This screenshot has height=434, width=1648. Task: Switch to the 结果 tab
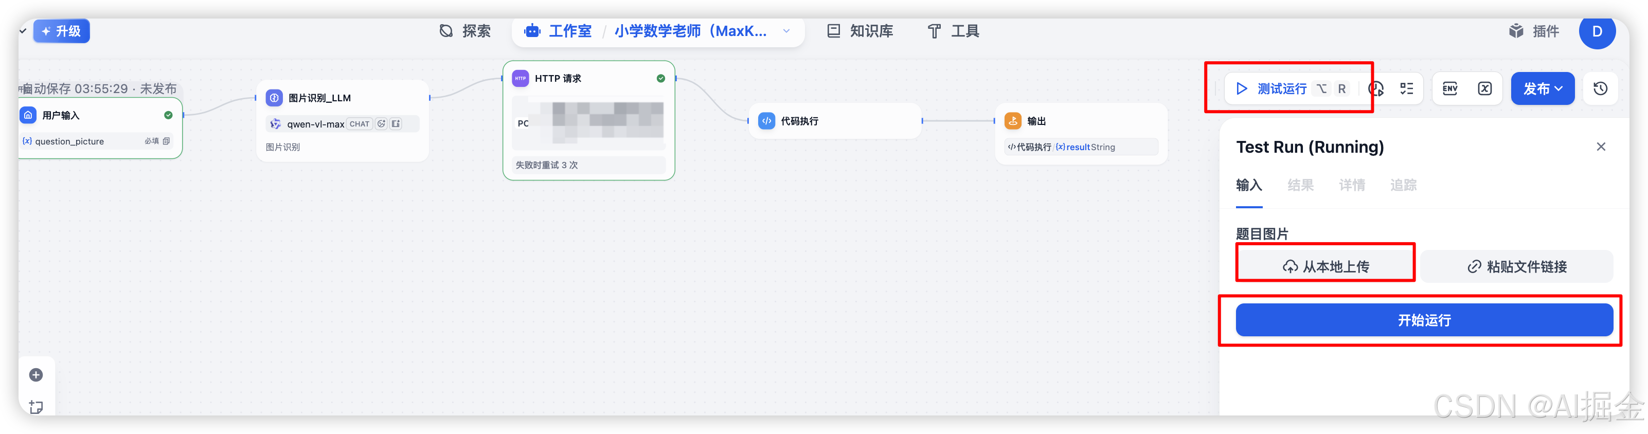point(1300,185)
